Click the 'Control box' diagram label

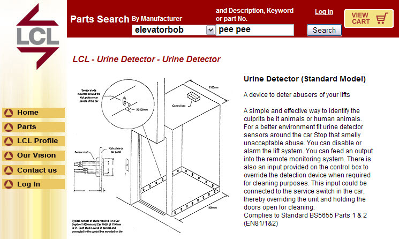click(x=179, y=106)
